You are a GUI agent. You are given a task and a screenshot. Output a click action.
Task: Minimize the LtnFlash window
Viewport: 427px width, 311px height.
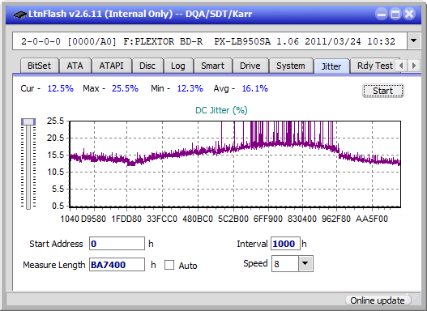click(382, 14)
